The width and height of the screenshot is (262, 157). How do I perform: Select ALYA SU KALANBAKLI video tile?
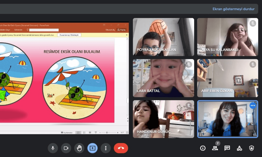pyautogui.click(x=228, y=37)
